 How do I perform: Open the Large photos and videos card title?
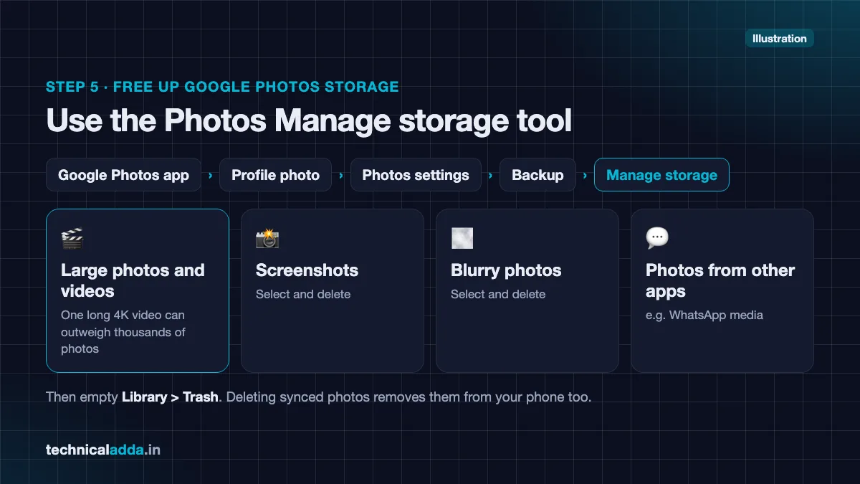click(x=133, y=281)
